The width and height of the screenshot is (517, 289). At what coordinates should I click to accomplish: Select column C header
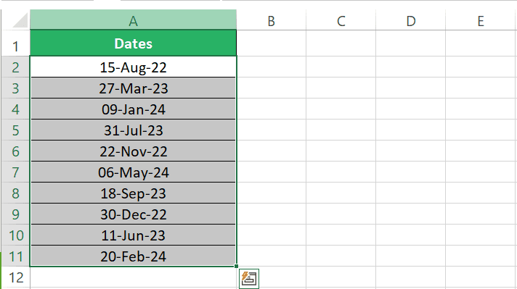pyautogui.click(x=341, y=20)
